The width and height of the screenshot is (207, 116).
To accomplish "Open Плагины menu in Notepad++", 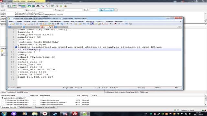I will point(109,21).
